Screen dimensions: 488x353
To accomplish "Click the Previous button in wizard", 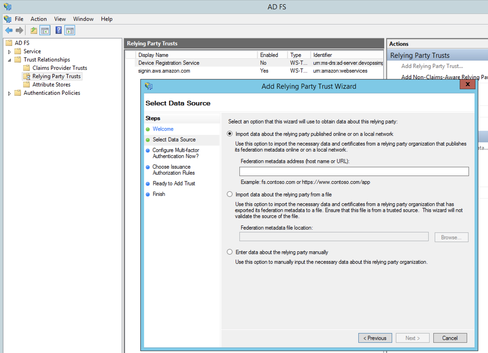I will click(x=375, y=338).
